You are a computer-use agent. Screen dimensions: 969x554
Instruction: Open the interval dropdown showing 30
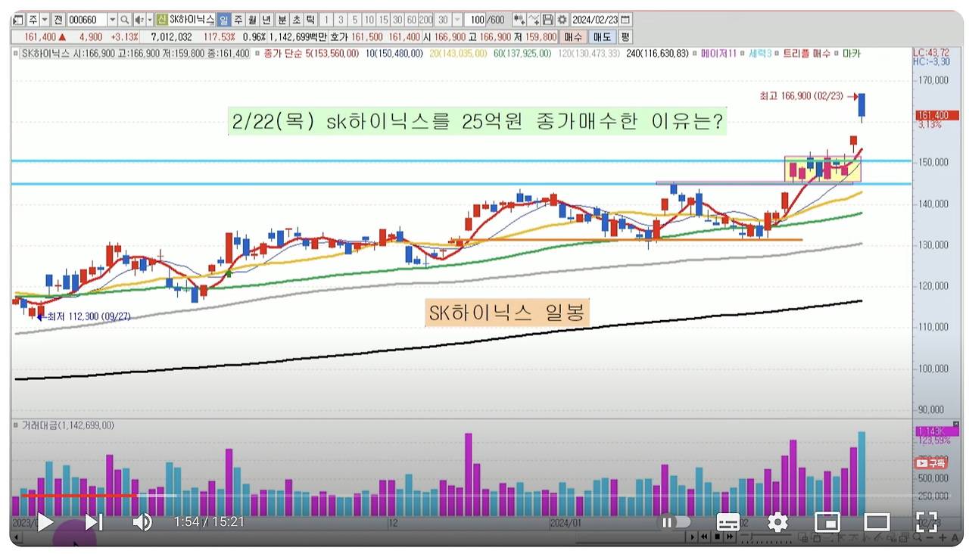457,20
